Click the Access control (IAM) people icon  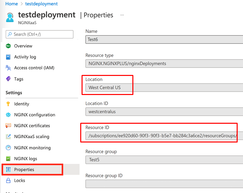tap(8, 68)
